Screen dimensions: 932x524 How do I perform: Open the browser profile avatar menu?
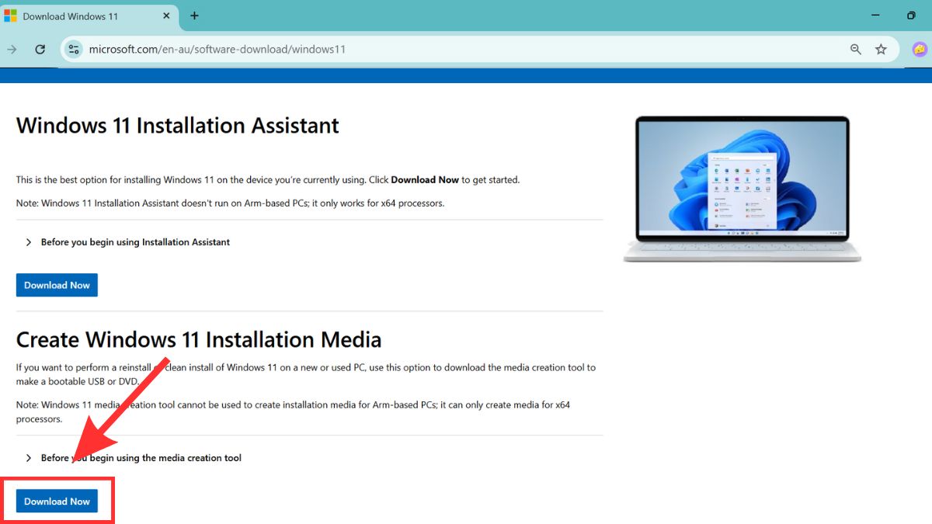(920, 49)
